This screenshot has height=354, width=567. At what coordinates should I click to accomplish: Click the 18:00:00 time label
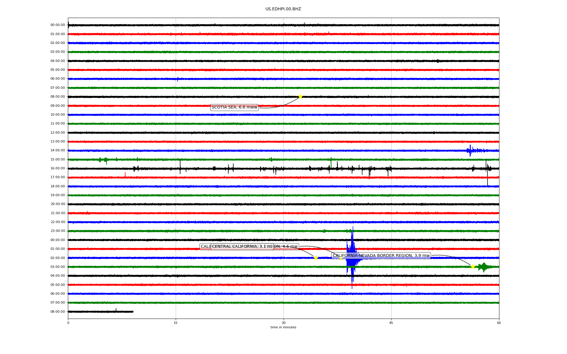(x=58, y=186)
